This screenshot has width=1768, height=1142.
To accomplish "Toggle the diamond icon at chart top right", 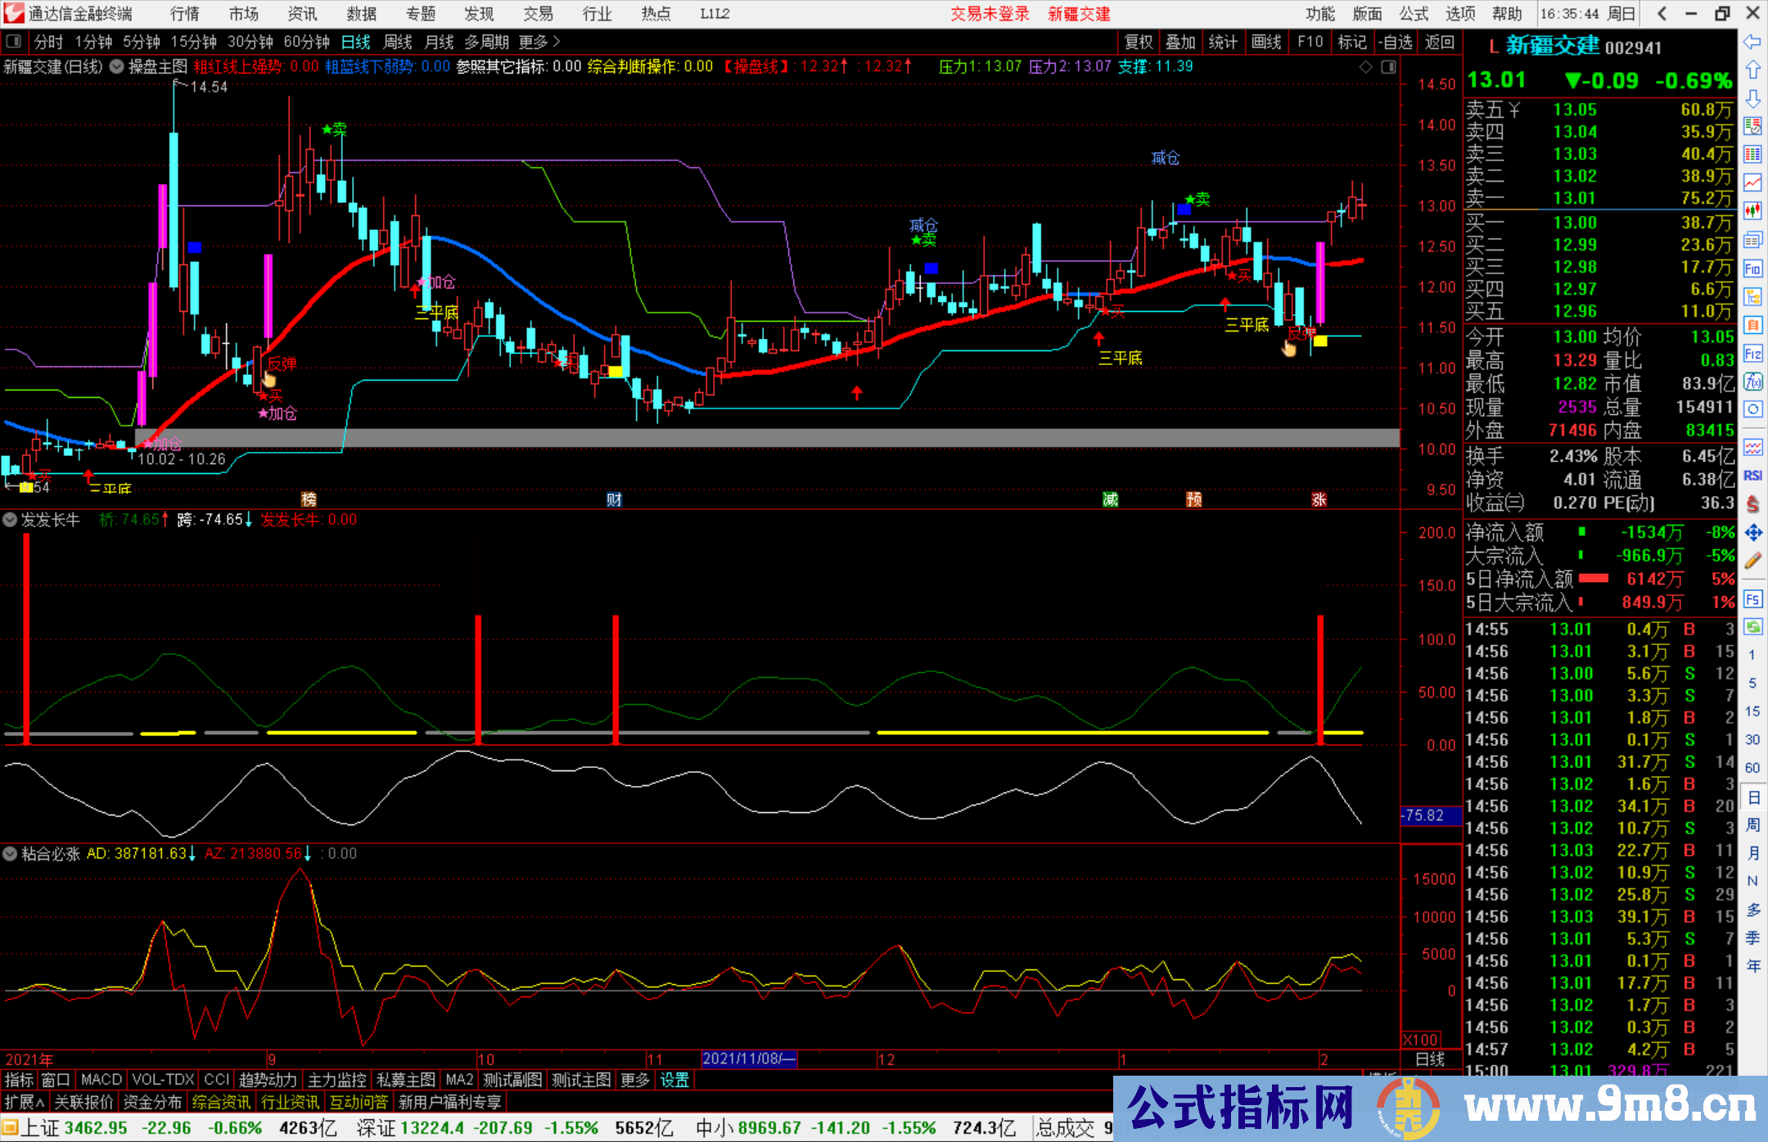I will 1365,67.
